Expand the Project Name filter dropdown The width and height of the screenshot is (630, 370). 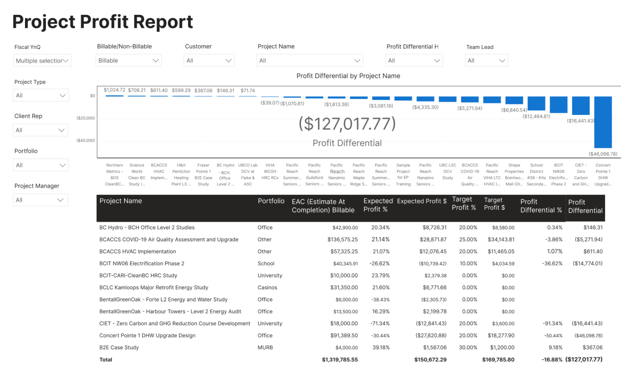click(x=310, y=60)
